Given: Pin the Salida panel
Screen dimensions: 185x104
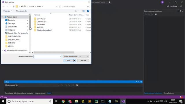Looking at the screenshot, I should (x=139, y=82).
